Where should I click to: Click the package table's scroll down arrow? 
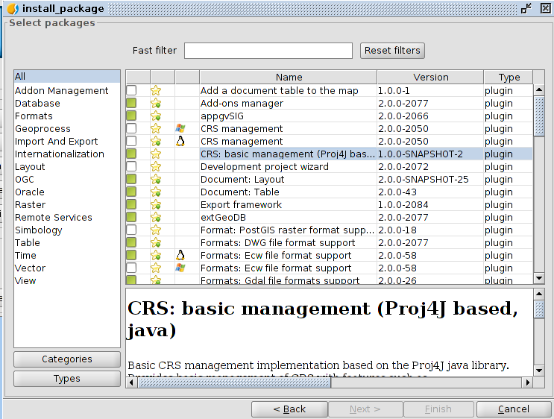tap(540, 278)
